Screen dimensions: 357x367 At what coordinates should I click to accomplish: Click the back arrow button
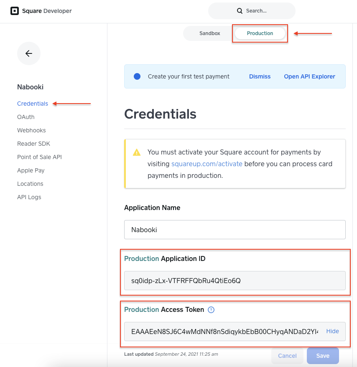29,53
